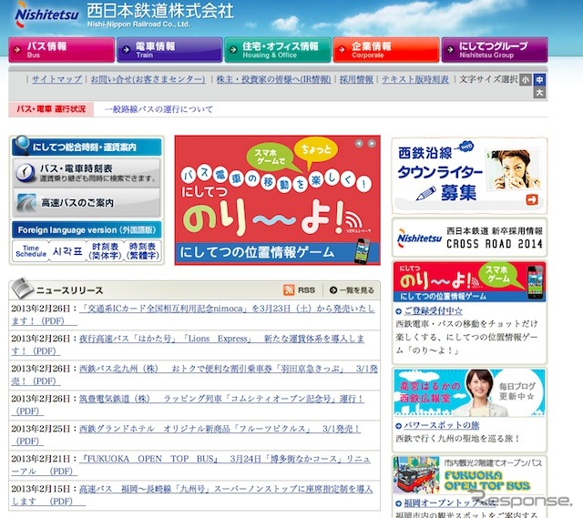Screen dimensions: 583x518
Task: Click the arrow icon on 電車情報 tab
Action: (126, 49)
